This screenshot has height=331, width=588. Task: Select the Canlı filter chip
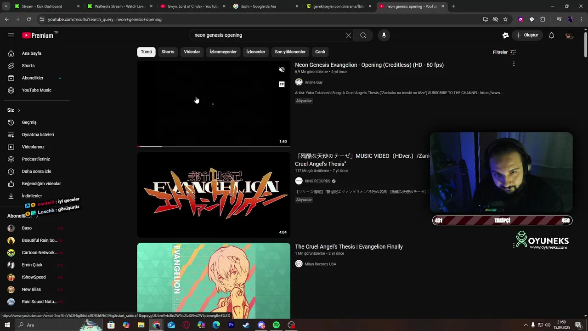(320, 52)
